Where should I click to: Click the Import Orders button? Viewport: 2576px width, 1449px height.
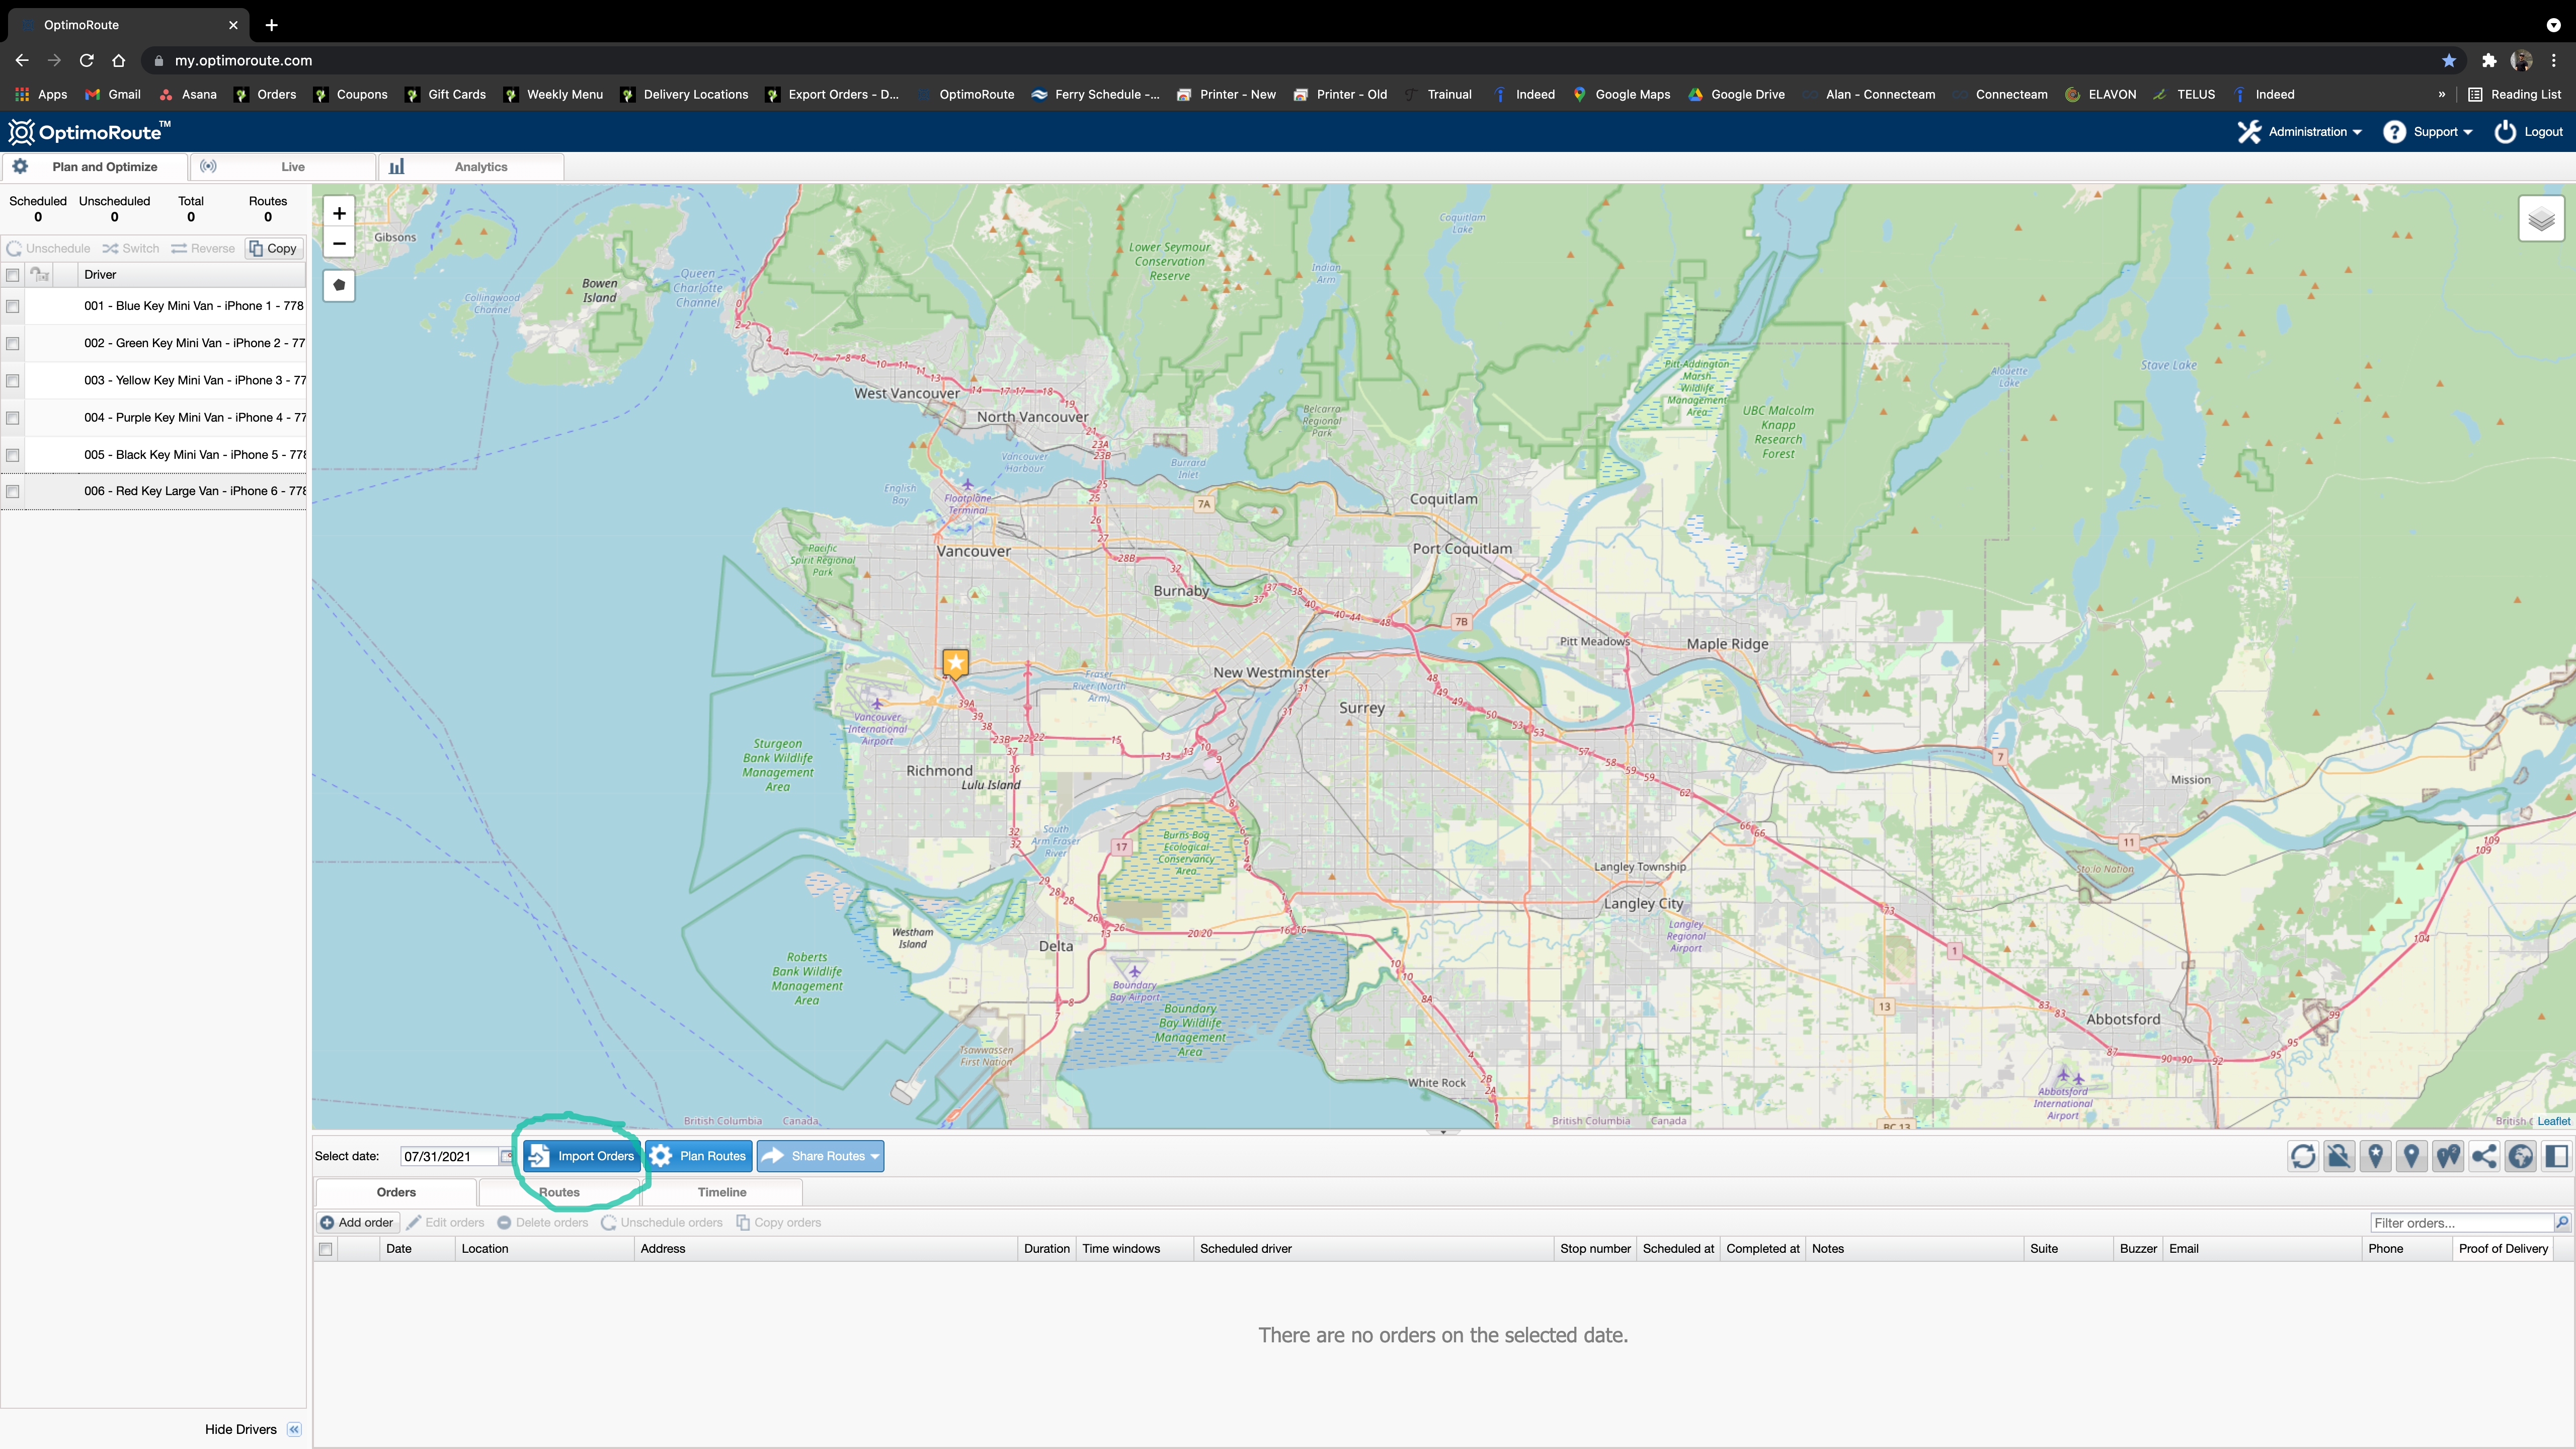pos(582,1156)
